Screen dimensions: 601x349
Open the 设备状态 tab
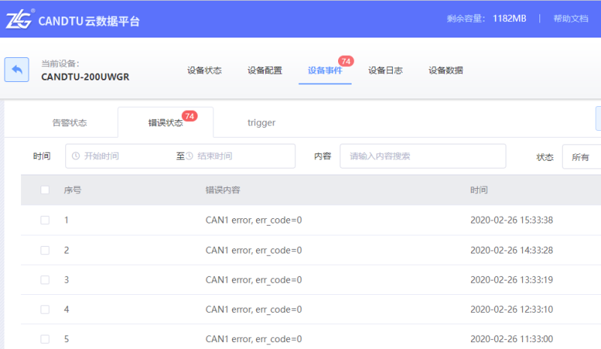tap(204, 70)
